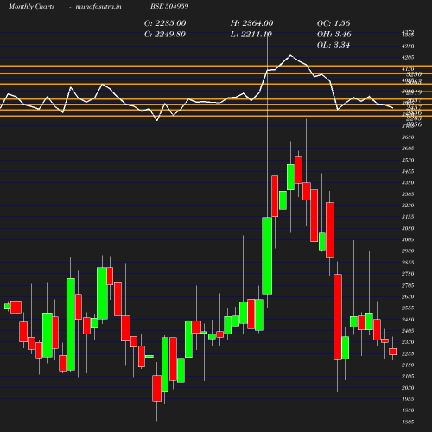Pick the 3455 price axis label
This screenshot has height=432, width=432.
click(x=408, y=171)
